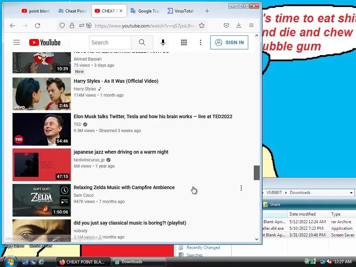Image resolution: width=356 pixels, height=267 pixels.
Task: Close the active CHEAT P tab
Action: pyautogui.click(x=121, y=11)
